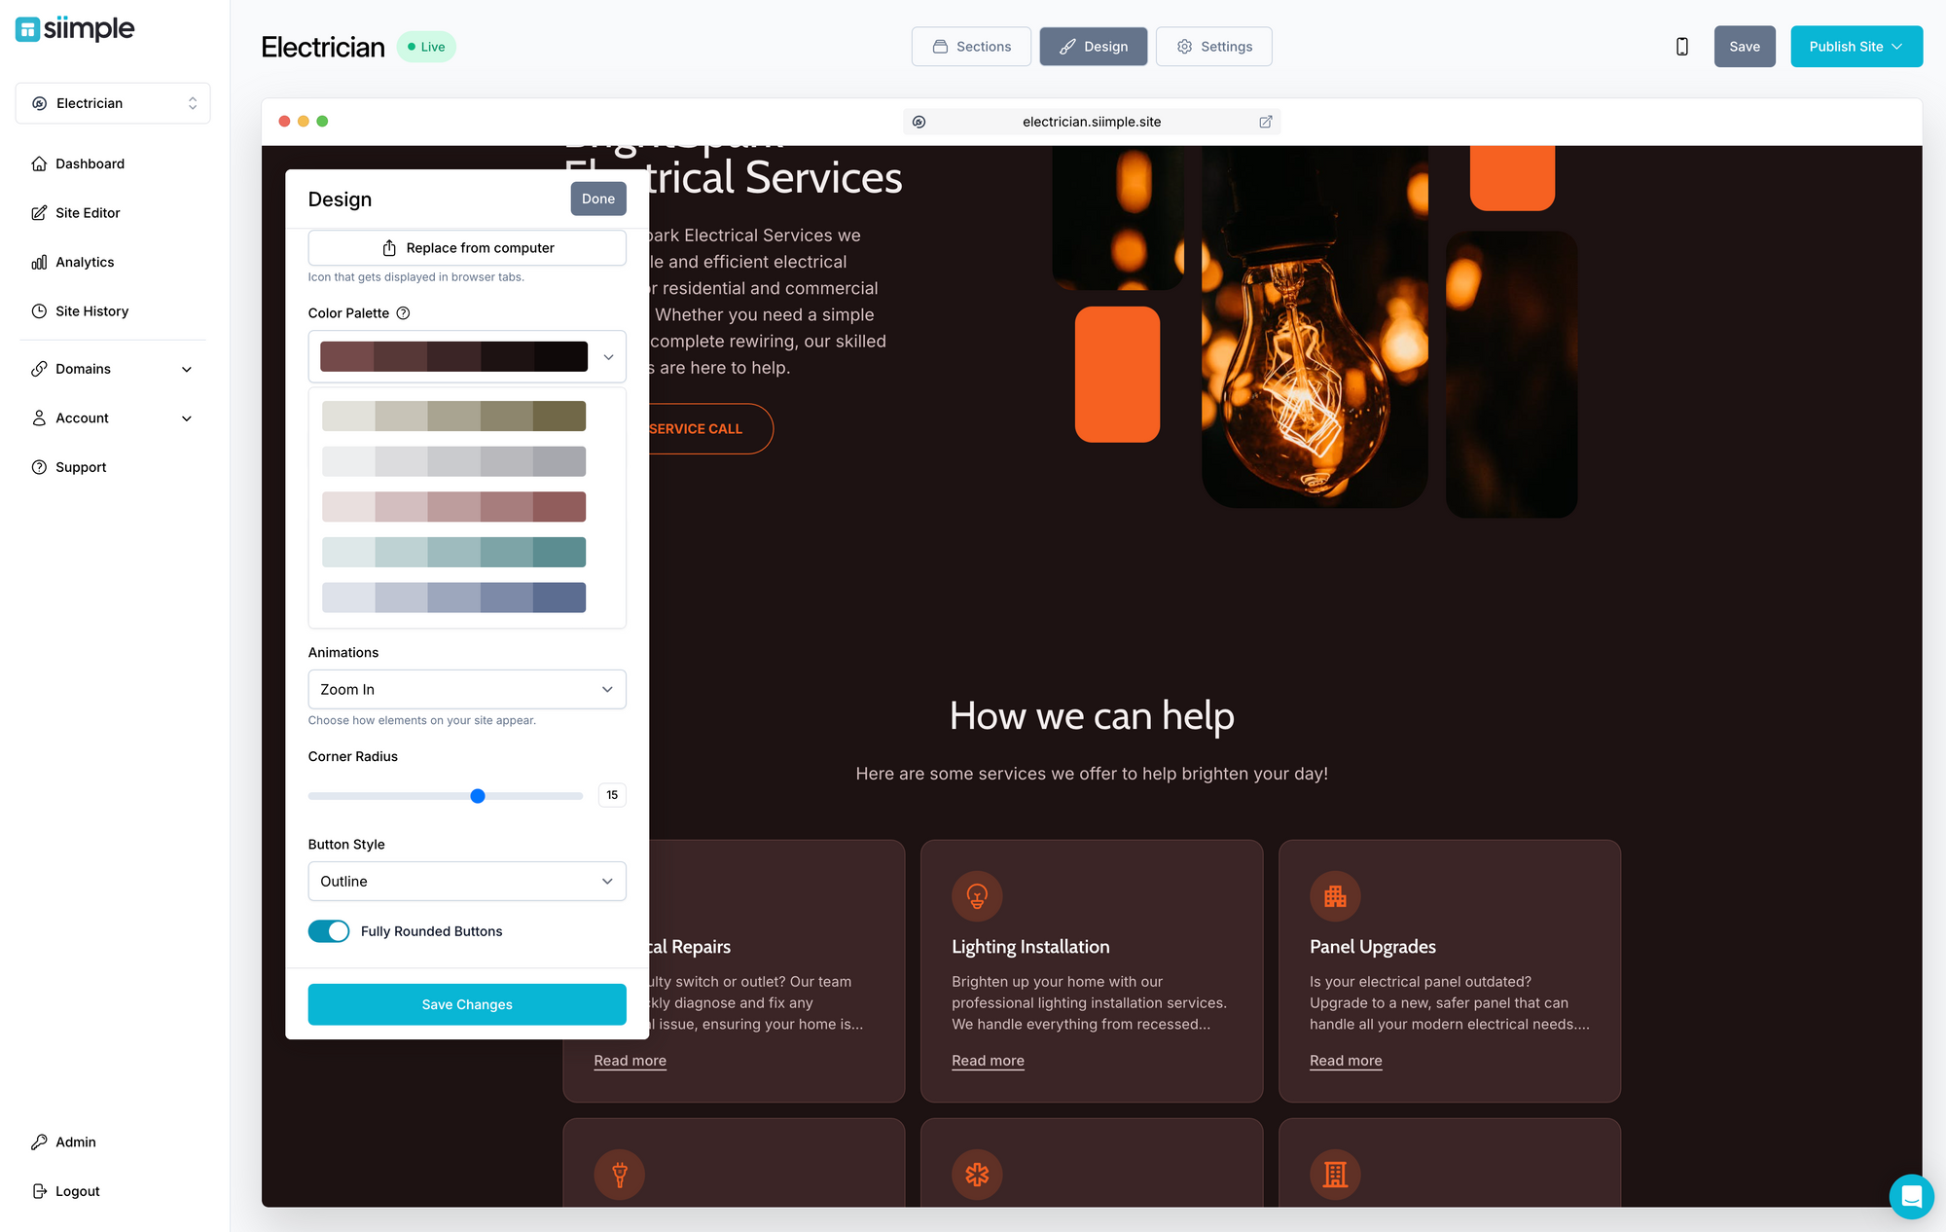
Task: Click the Lighting Installation bulb icon
Action: (977, 895)
